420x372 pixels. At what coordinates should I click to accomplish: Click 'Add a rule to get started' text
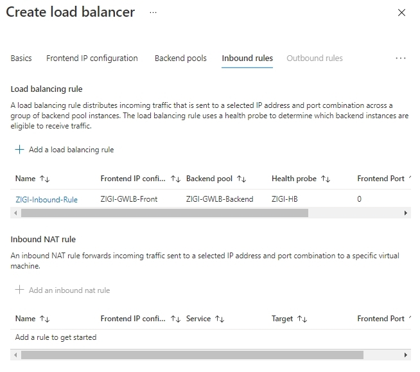coord(56,337)
